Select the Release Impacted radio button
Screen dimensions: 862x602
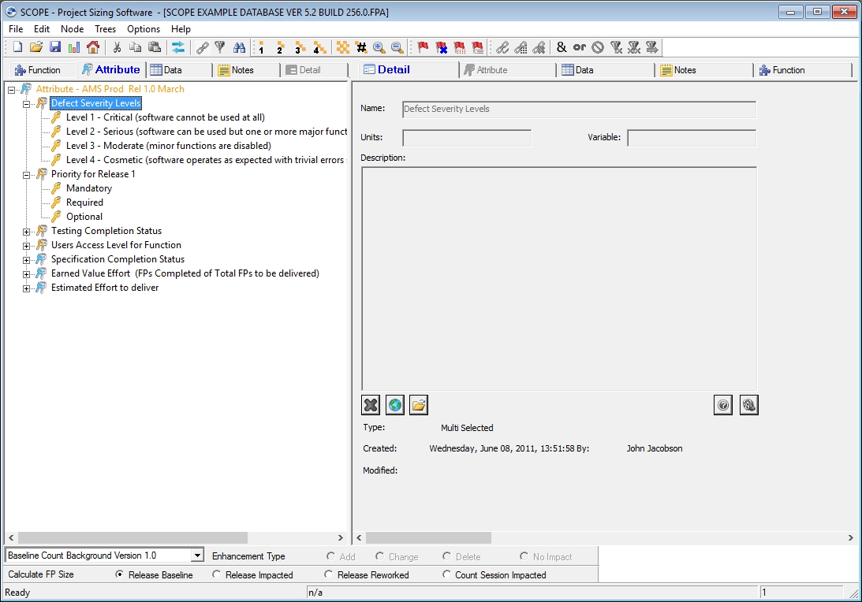(x=217, y=575)
